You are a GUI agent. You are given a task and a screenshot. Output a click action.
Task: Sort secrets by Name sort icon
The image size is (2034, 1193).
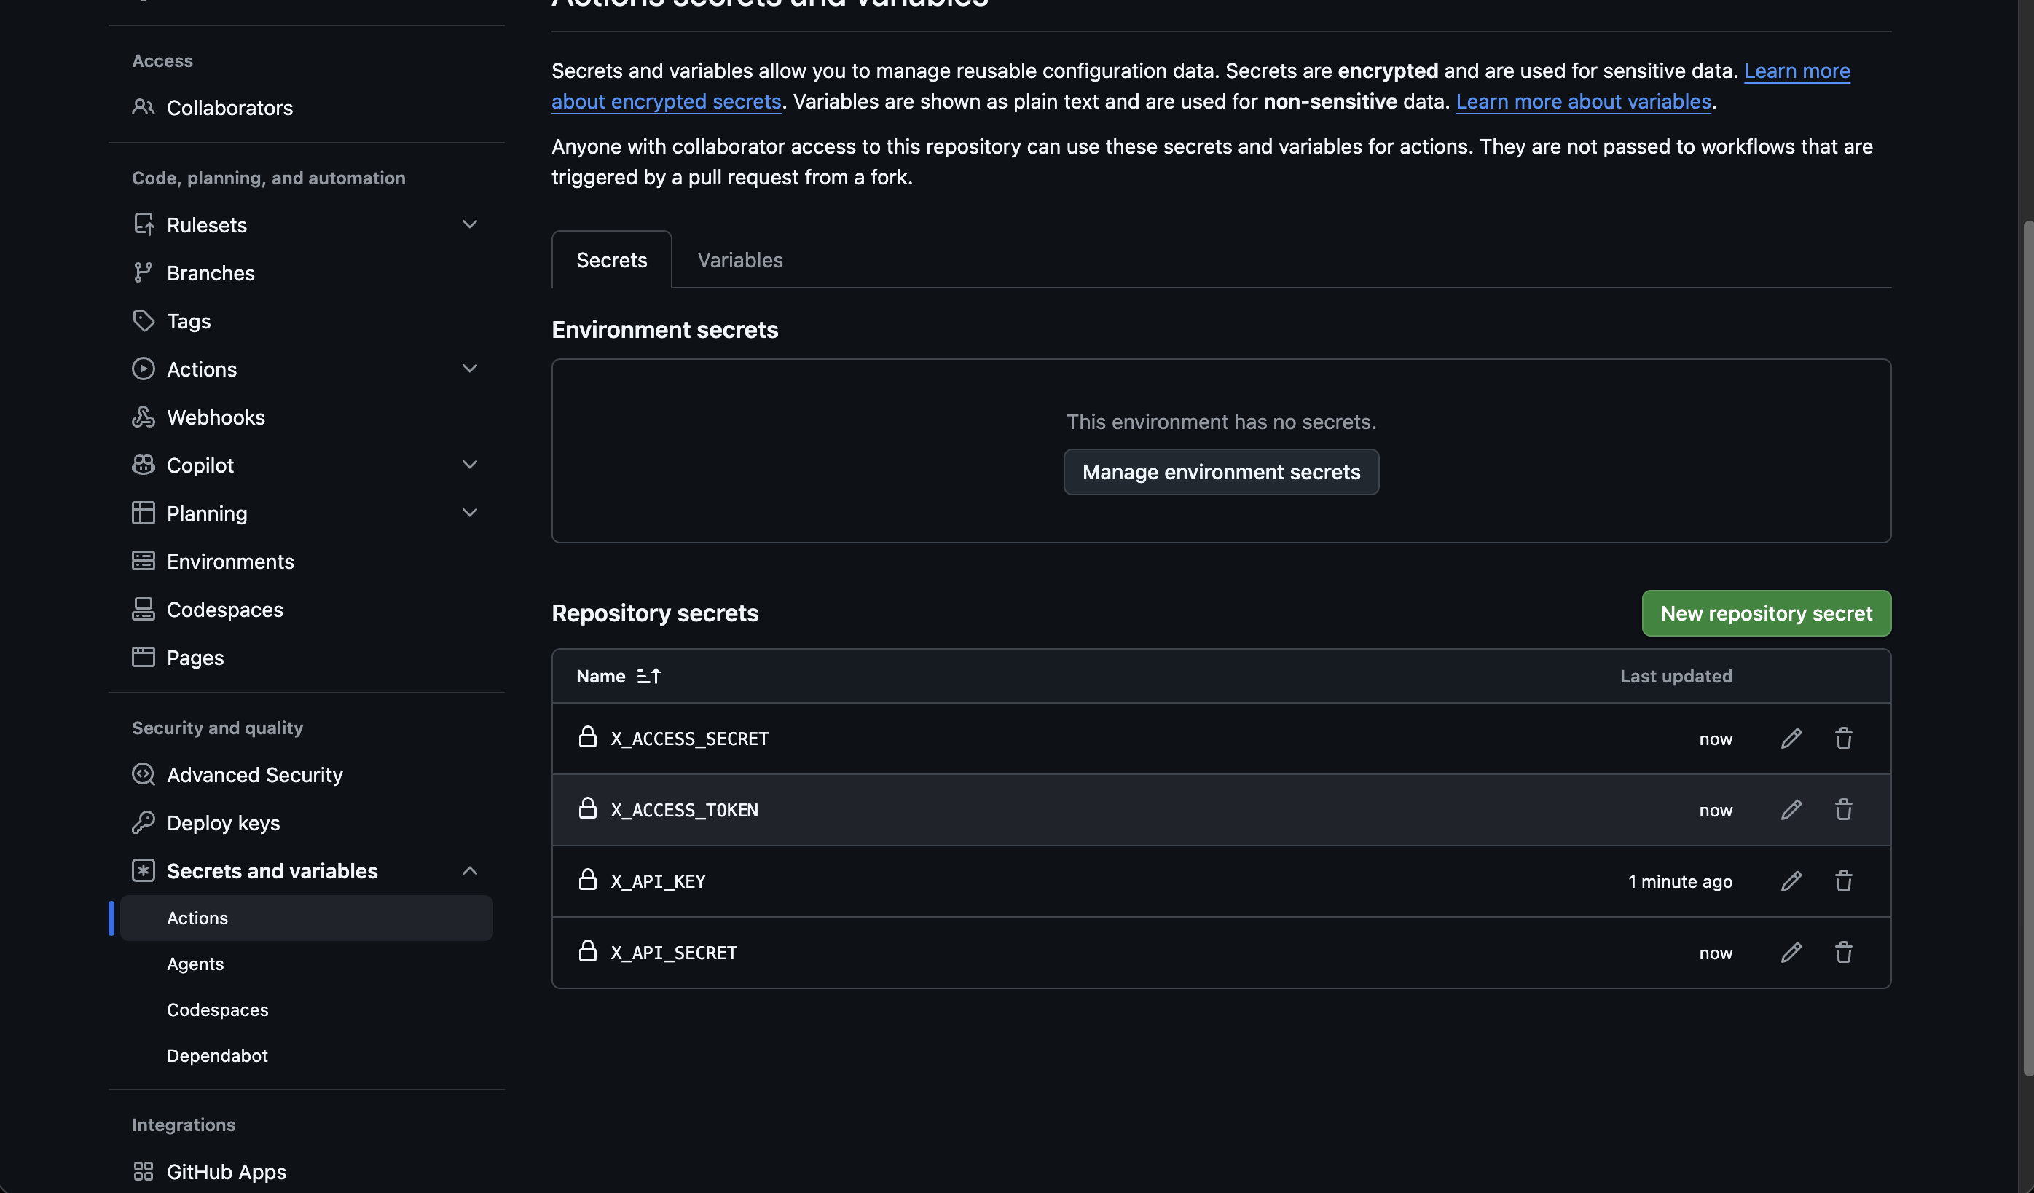click(648, 677)
